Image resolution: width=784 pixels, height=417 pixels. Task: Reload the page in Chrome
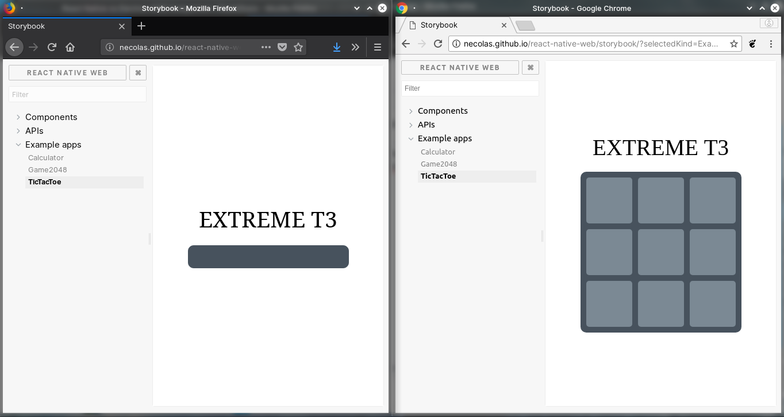tap(438, 44)
